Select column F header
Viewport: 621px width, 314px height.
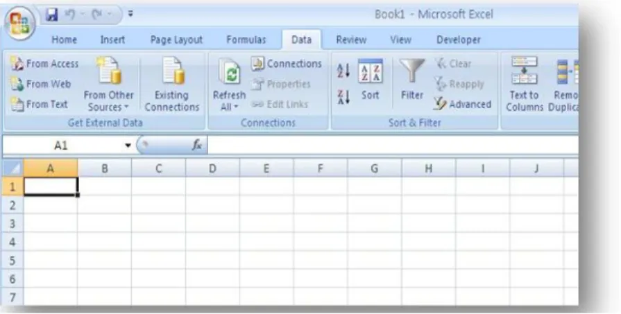321,168
